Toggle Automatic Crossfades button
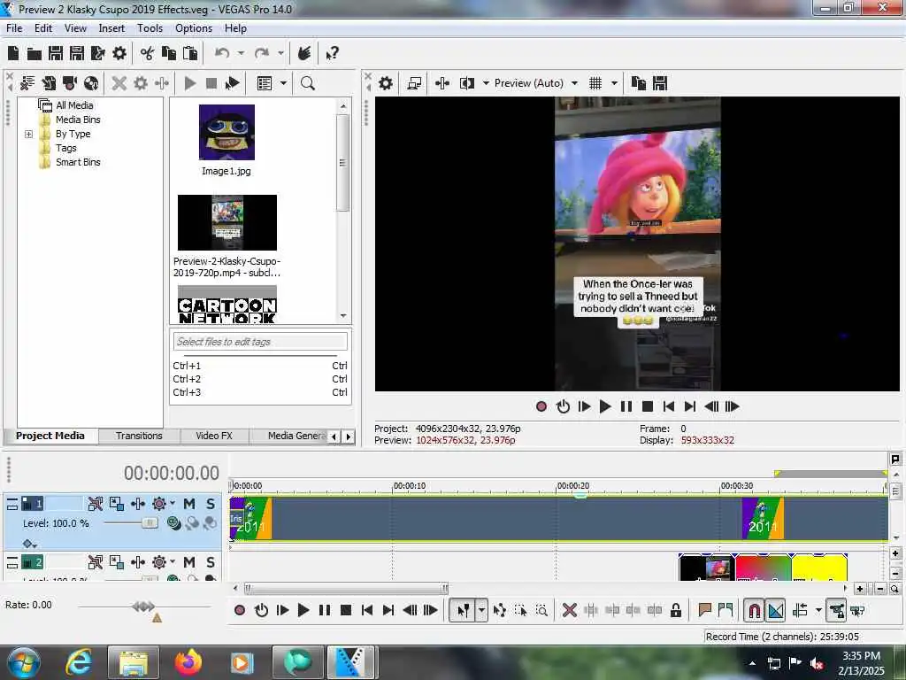 pyautogui.click(x=775, y=610)
